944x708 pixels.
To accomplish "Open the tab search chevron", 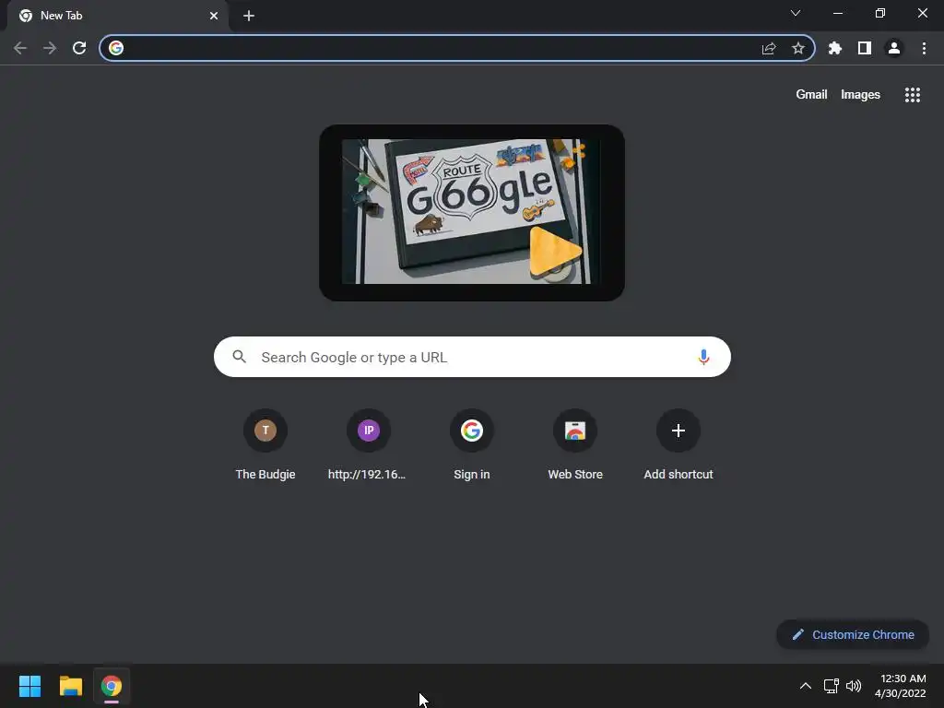I will pyautogui.click(x=796, y=13).
